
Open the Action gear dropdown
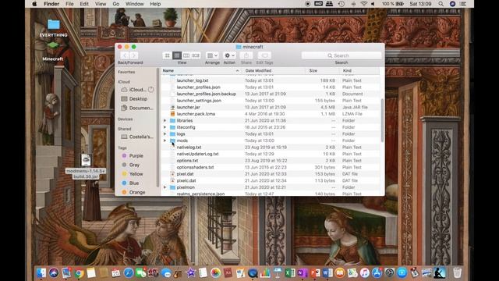[229, 55]
